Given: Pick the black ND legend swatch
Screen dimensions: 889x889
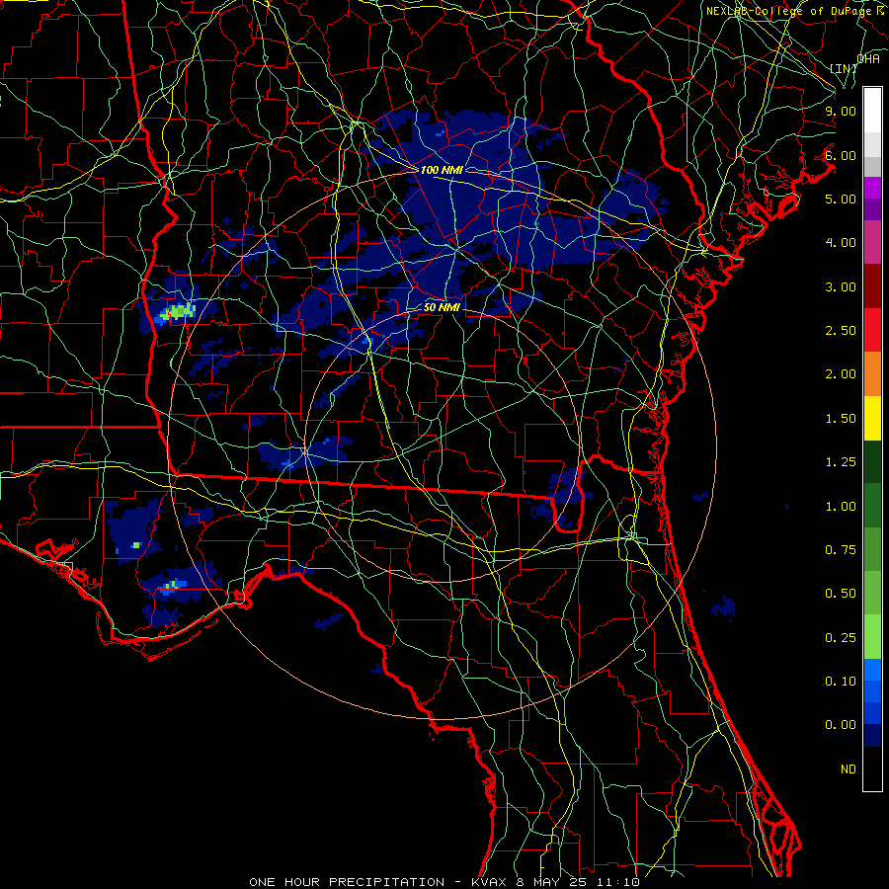Looking at the screenshot, I should point(872,768).
